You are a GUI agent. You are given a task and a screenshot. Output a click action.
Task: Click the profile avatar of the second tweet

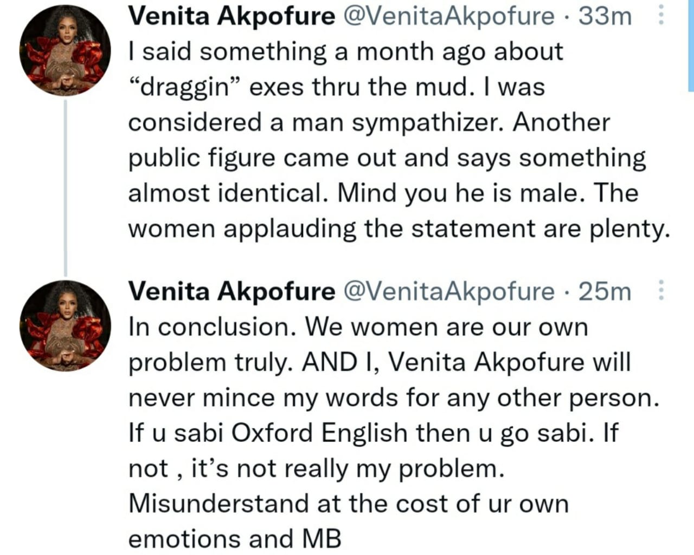pyautogui.click(x=65, y=325)
